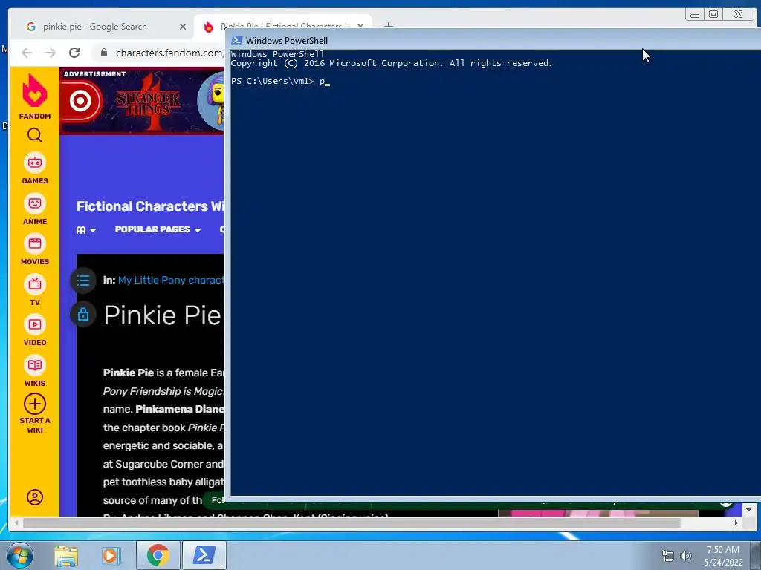
Task: Click Chrome back arrow button
Action: (x=27, y=53)
